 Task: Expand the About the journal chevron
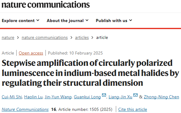[x=87, y=21]
